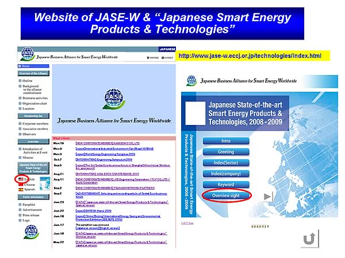The image size is (345, 258).
Task: Open the Aug.21 Asia ESCO Conference link
Action: (x=107, y=174)
